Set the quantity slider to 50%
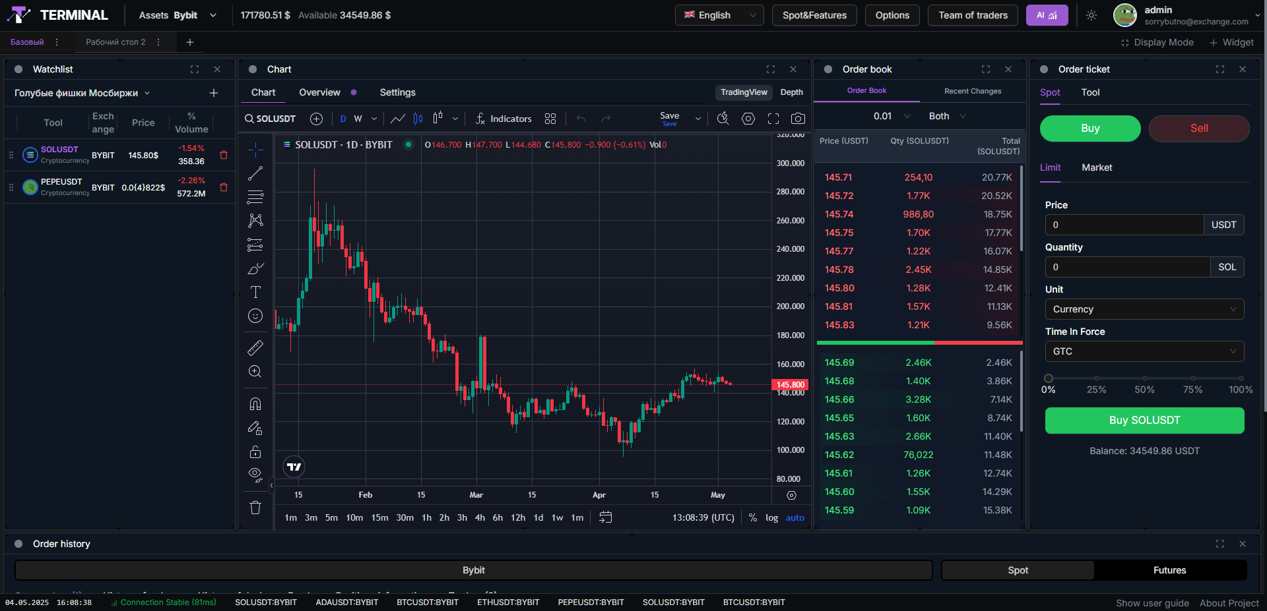The width and height of the screenshot is (1267, 611). 1144,379
